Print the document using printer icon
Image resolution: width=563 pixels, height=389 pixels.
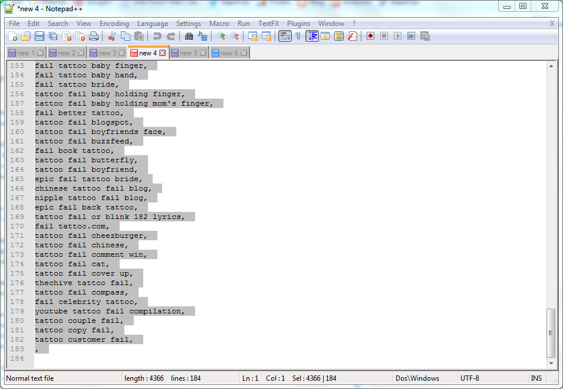(x=94, y=36)
